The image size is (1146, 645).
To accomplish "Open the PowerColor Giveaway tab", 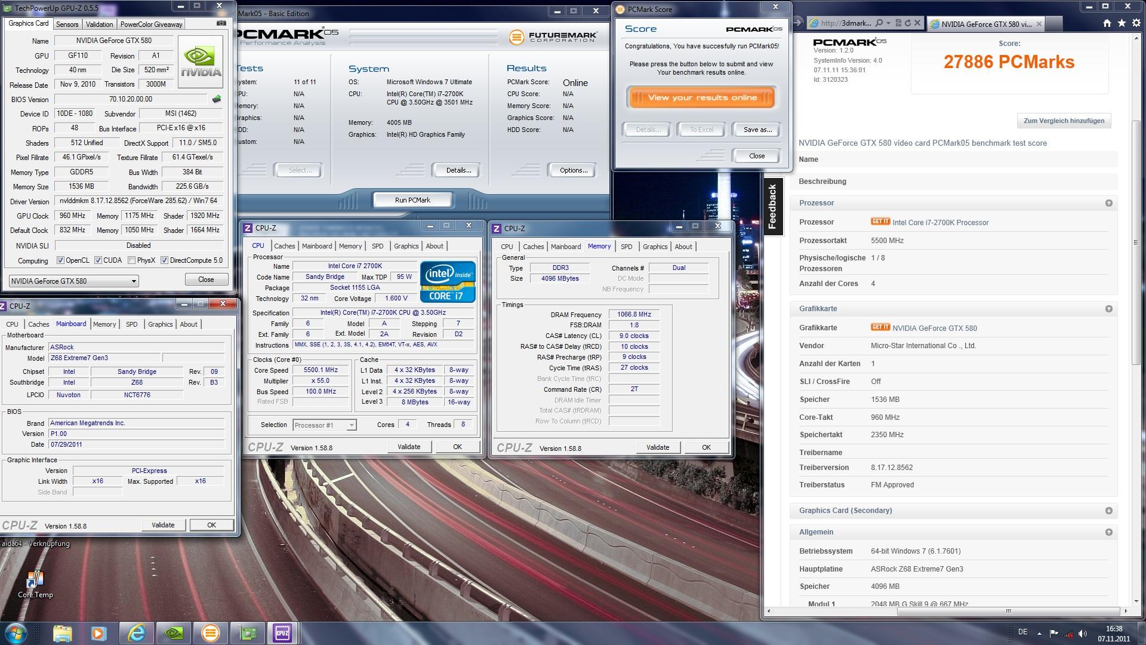I will pyautogui.click(x=151, y=24).
